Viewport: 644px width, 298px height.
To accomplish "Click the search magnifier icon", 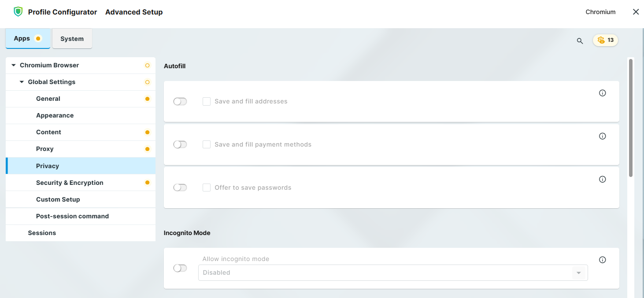I will pyautogui.click(x=580, y=41).
